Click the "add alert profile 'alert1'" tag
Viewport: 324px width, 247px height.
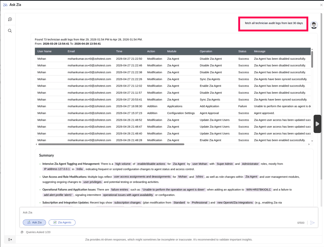coord(58,195)
